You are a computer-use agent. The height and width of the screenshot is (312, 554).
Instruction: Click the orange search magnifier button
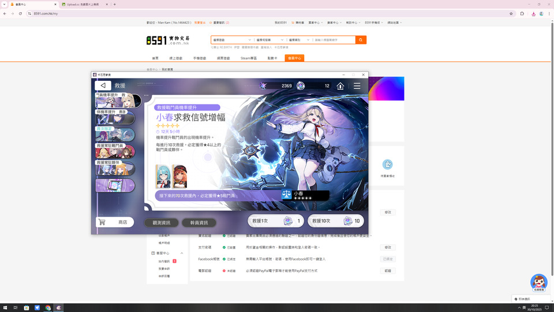coord(361,40)
